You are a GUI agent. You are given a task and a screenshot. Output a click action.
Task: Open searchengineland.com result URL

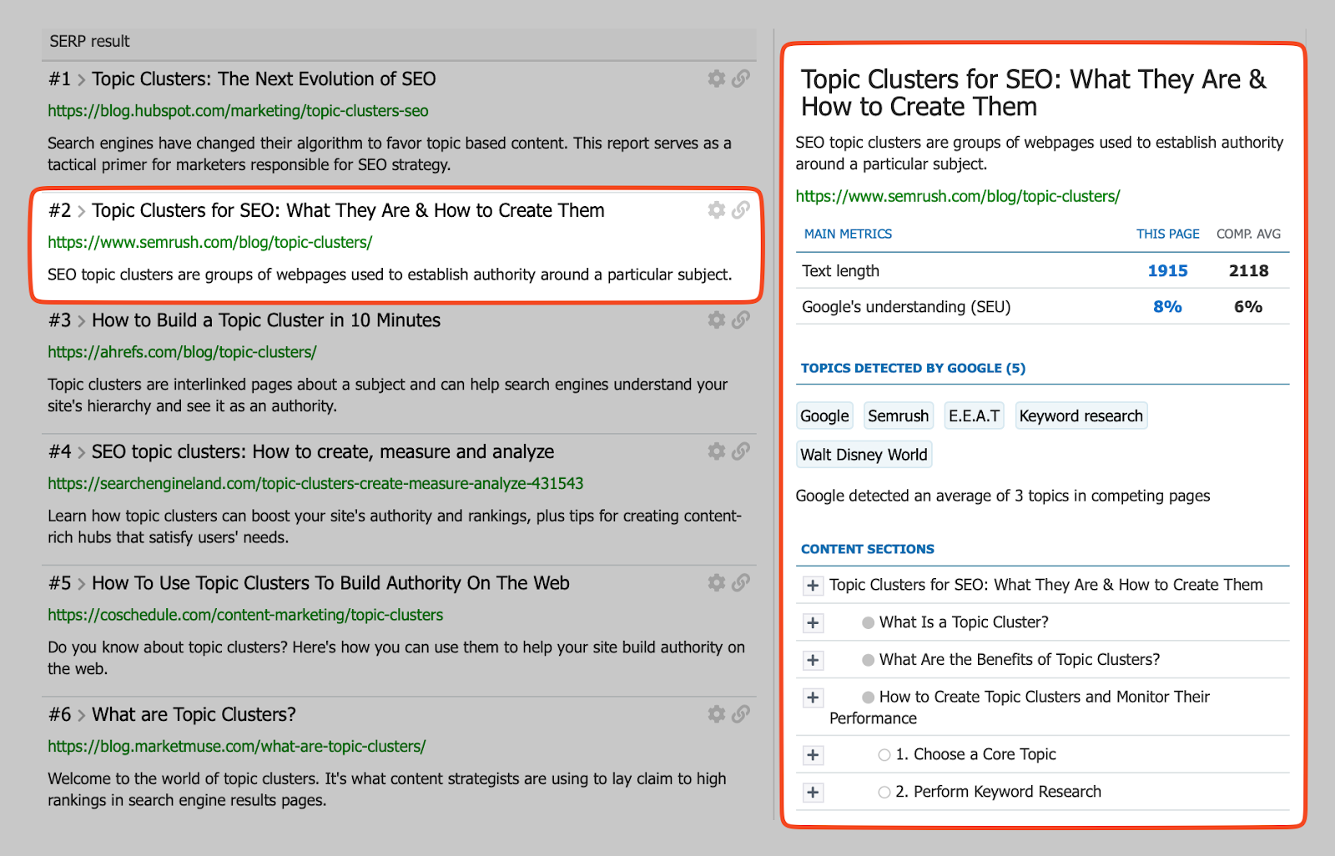pos(315,484)
